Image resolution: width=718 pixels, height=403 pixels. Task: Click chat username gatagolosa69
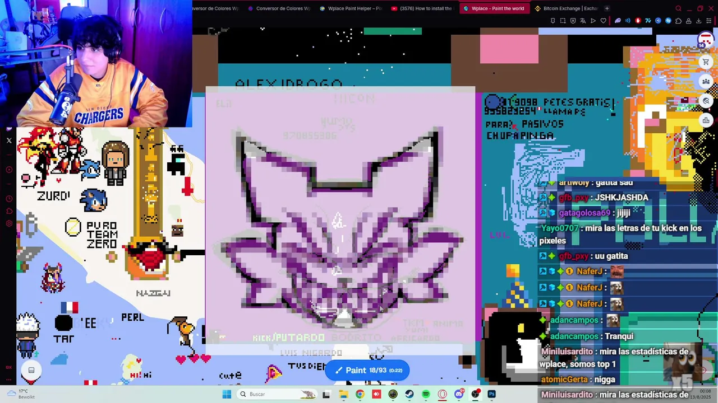(583, 213)
